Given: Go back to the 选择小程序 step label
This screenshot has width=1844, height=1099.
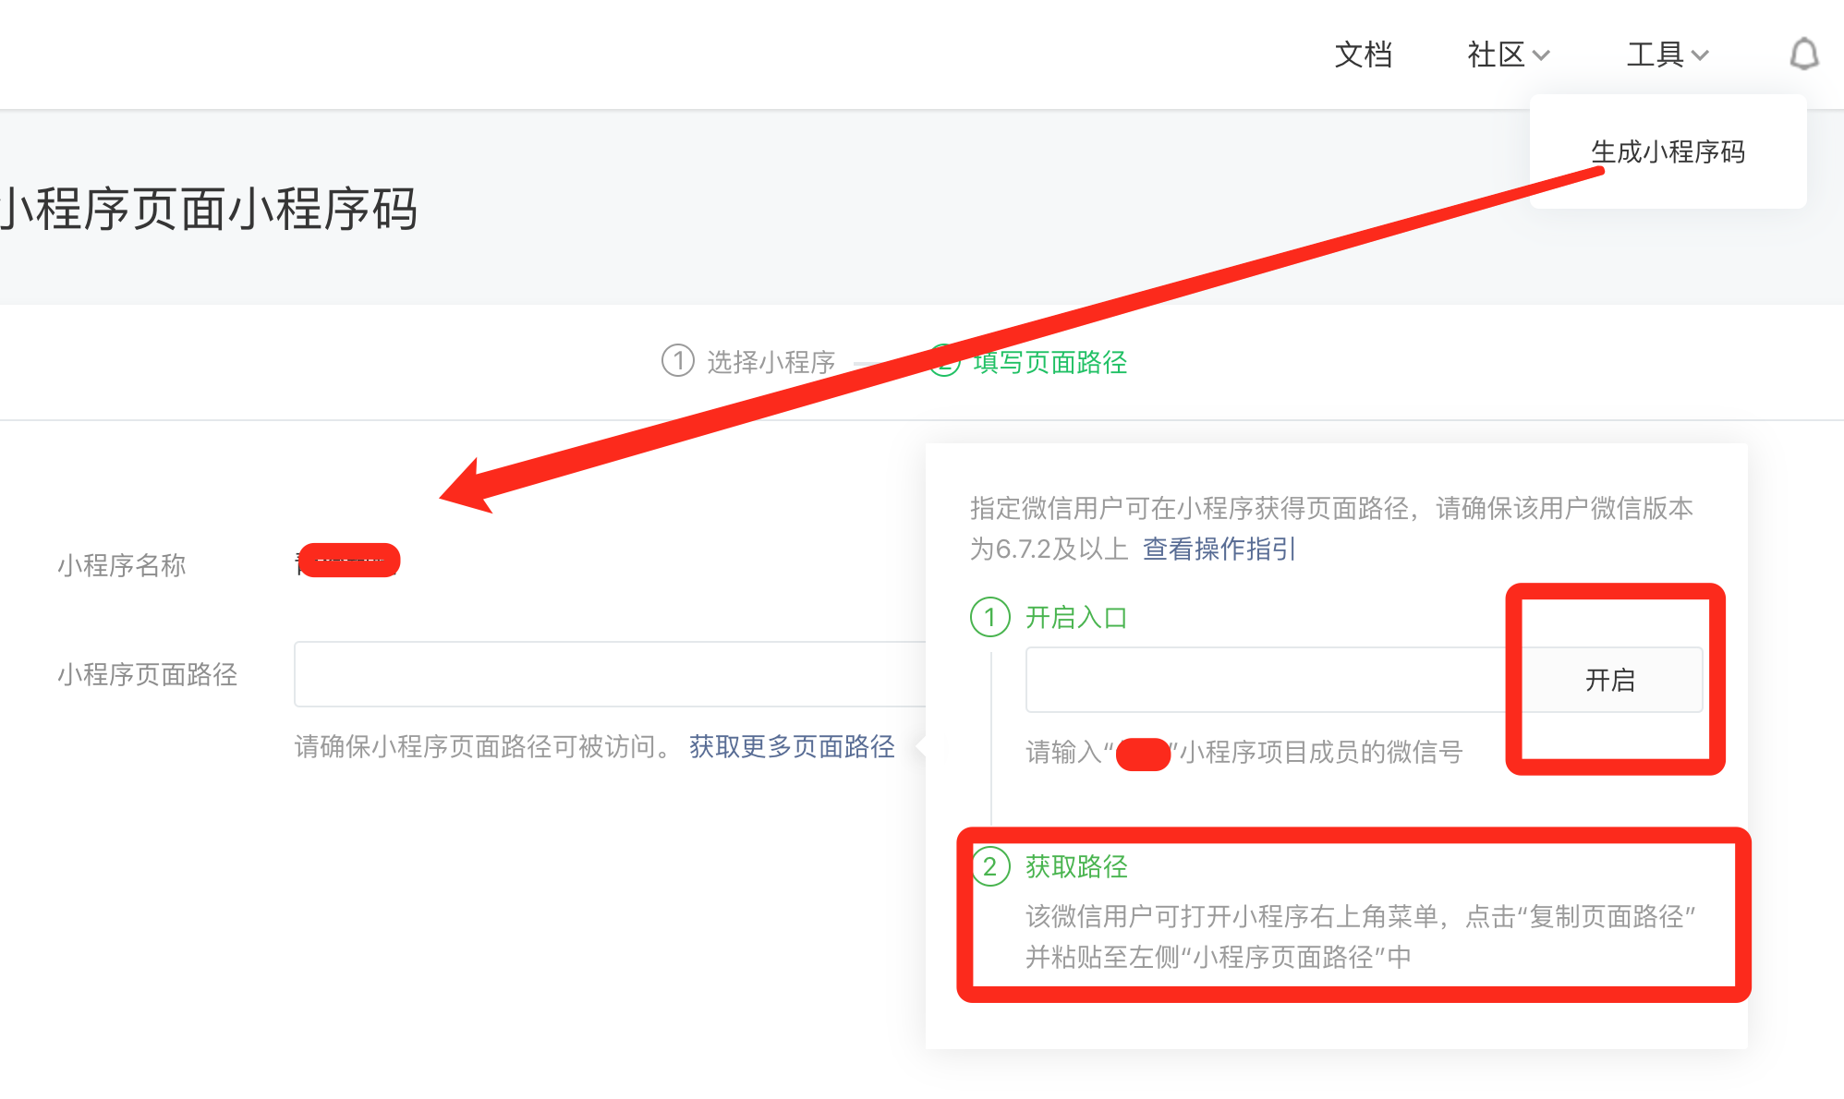Looking at the screenshot, I should [x=770, y=362].
